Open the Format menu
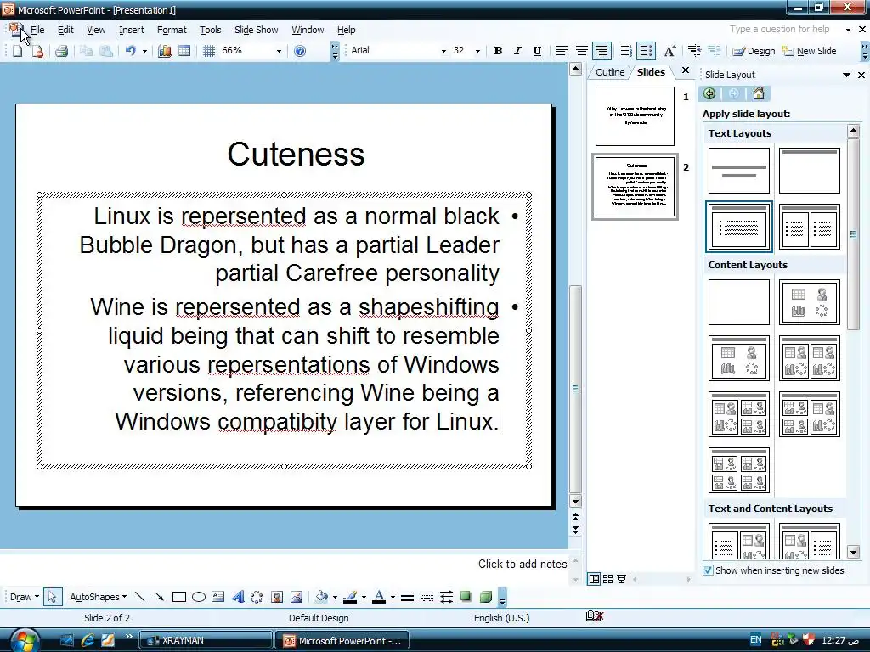870x652 pixels. point(172,30)
